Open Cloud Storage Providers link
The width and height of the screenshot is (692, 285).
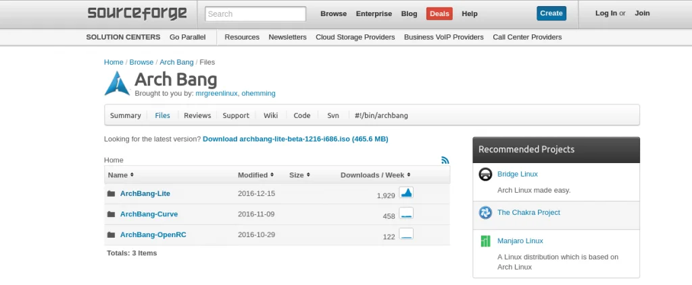click(x=355, y=37)
